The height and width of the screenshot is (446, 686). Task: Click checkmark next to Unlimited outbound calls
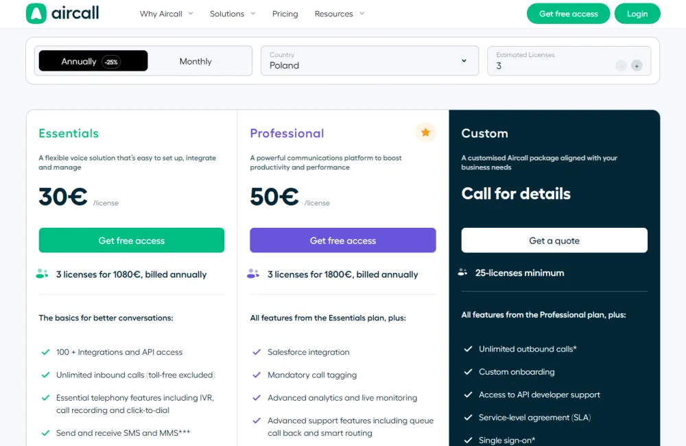point(468,349)
